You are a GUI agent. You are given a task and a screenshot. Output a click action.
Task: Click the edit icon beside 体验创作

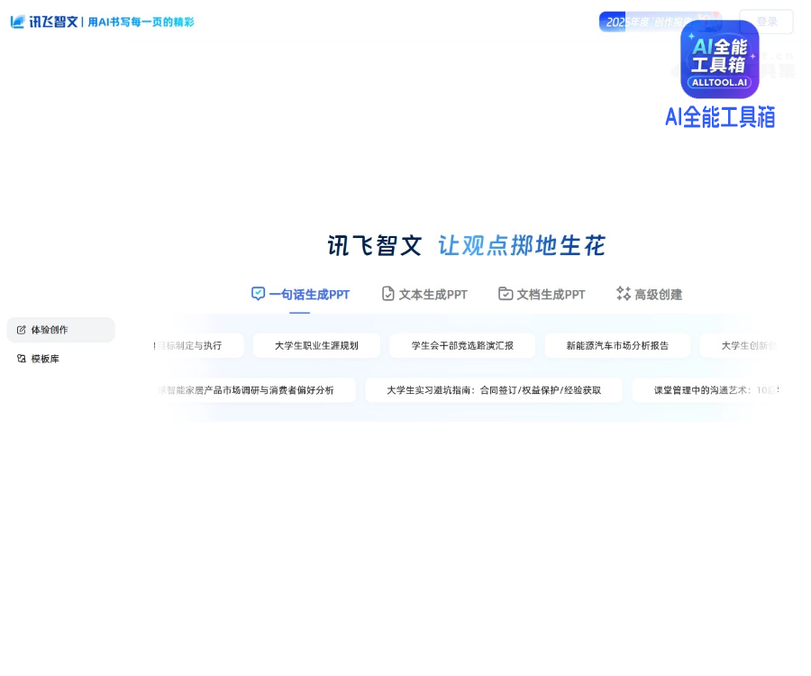coord(22,330)
